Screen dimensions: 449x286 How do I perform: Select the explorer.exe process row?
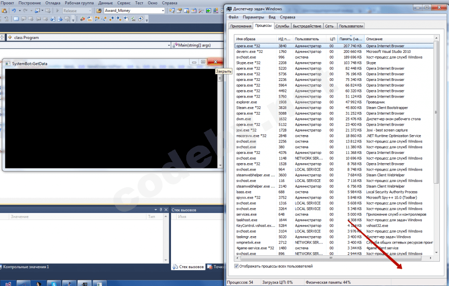(x=334, y=102)
